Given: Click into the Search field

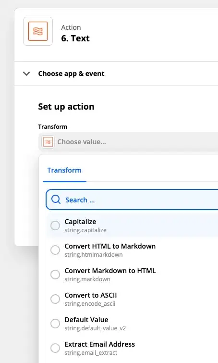Looking at the screenshot, I should pos(132,200).
